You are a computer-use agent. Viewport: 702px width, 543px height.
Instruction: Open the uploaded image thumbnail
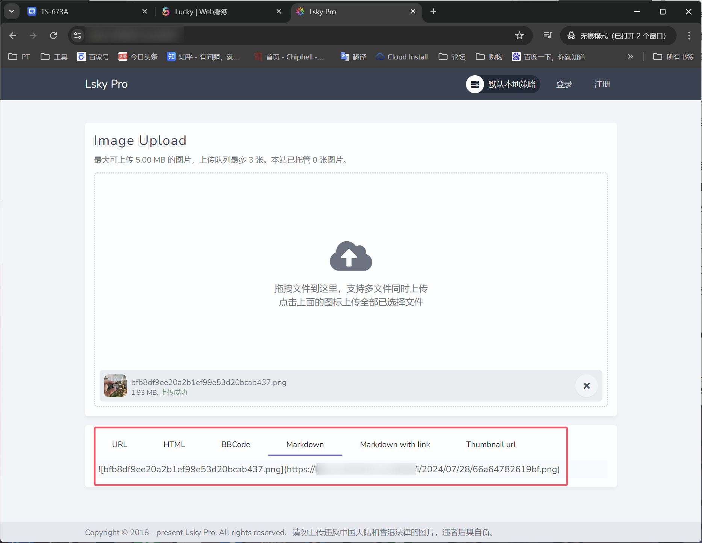pyautogui.click(x=115, y=386)
